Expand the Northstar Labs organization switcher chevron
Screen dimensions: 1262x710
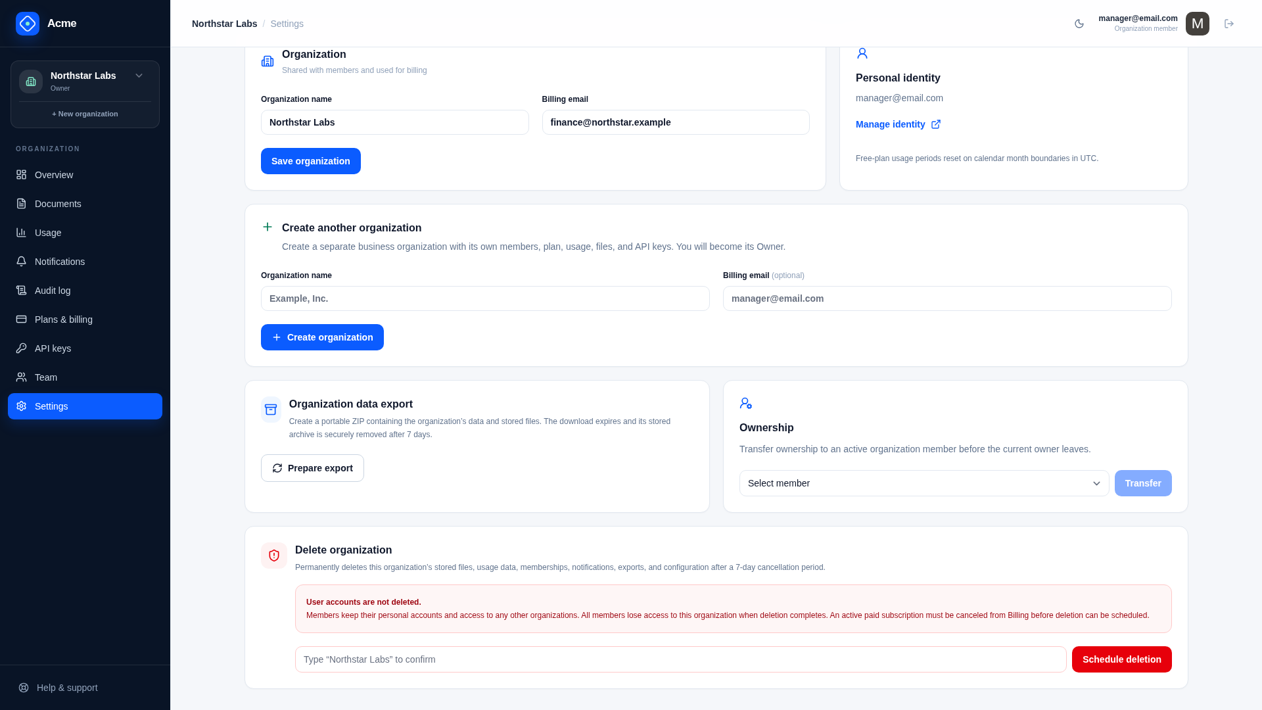[139, 76]
